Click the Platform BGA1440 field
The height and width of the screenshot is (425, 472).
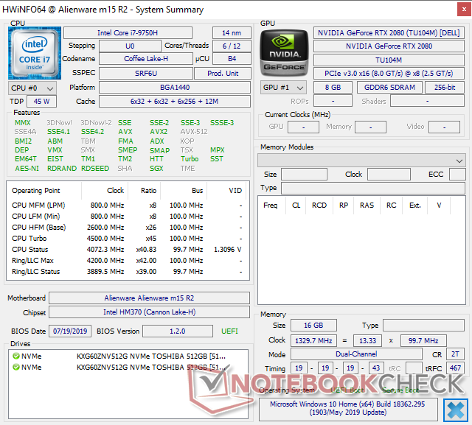click(x=175, y=88)
